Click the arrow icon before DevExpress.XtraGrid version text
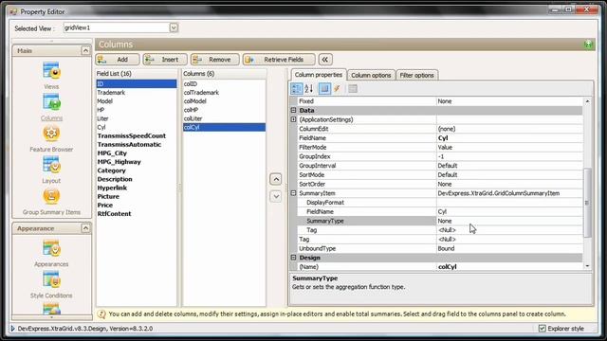This screenshot has width=607, height=341. tap(12, 329)
